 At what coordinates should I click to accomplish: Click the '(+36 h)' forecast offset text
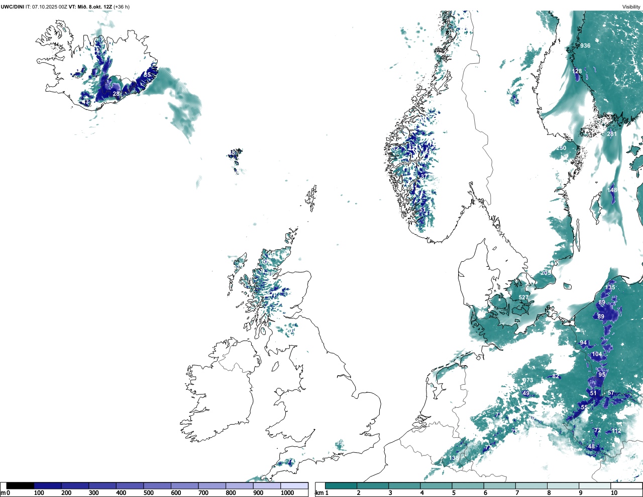(122, 7)
